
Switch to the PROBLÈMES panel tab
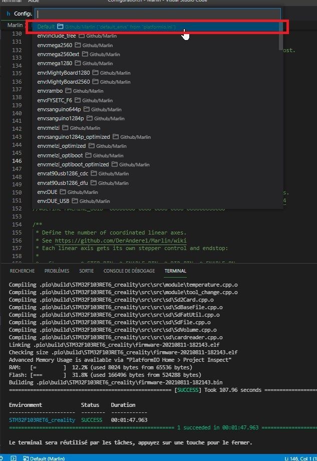tap(57, 271)
